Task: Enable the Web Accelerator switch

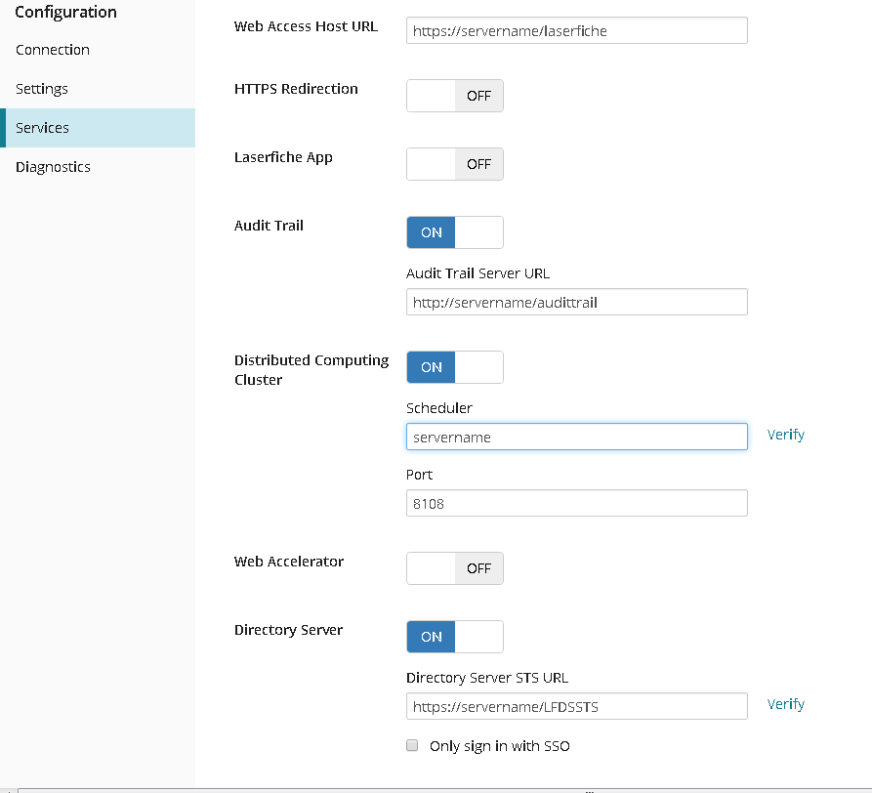Action: 455,568
